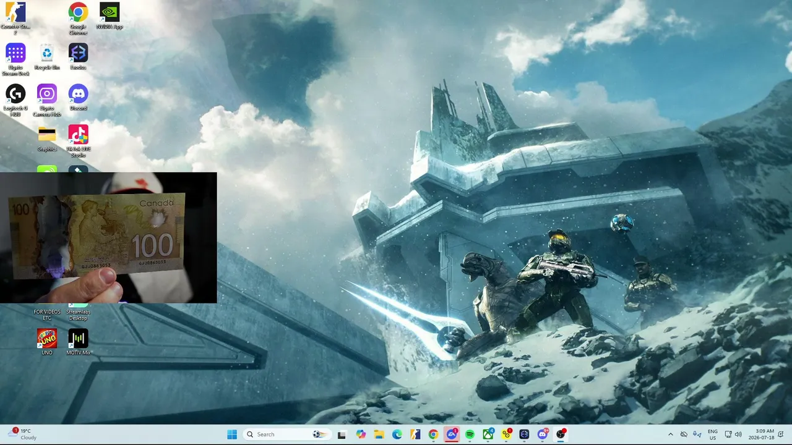The image size is (792, 445).
Task: Open network settings from the tray
Action: click(x=728, y=434)
